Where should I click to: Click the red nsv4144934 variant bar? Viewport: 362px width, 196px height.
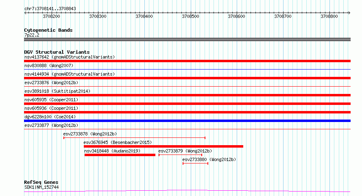(187, 78)
